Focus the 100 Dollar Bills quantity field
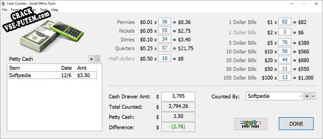The width and height of the screenshot is (323, 139). [285, 77]
